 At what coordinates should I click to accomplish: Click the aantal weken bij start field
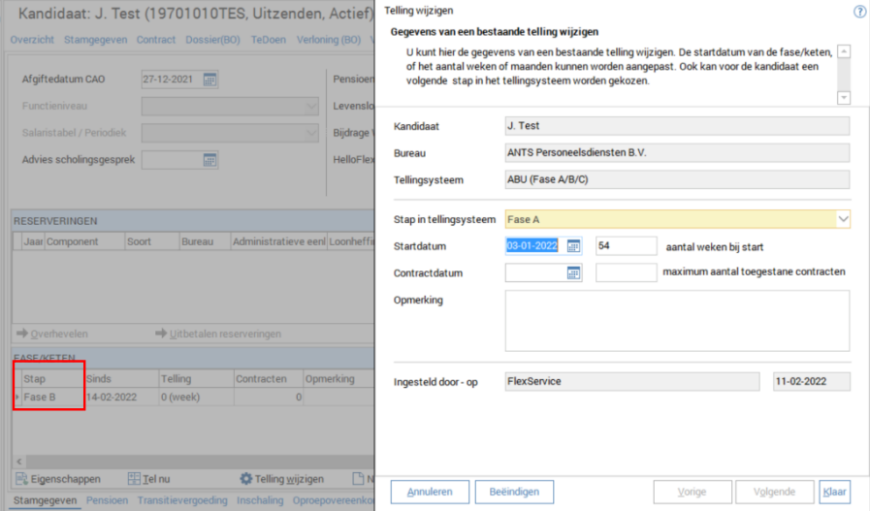click(626, 246)
